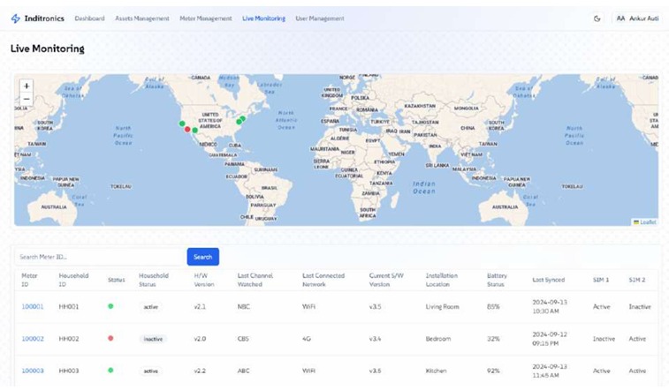The image size is (669, 390).
Task: Zoom out on the map
Action: coord(27,99)
